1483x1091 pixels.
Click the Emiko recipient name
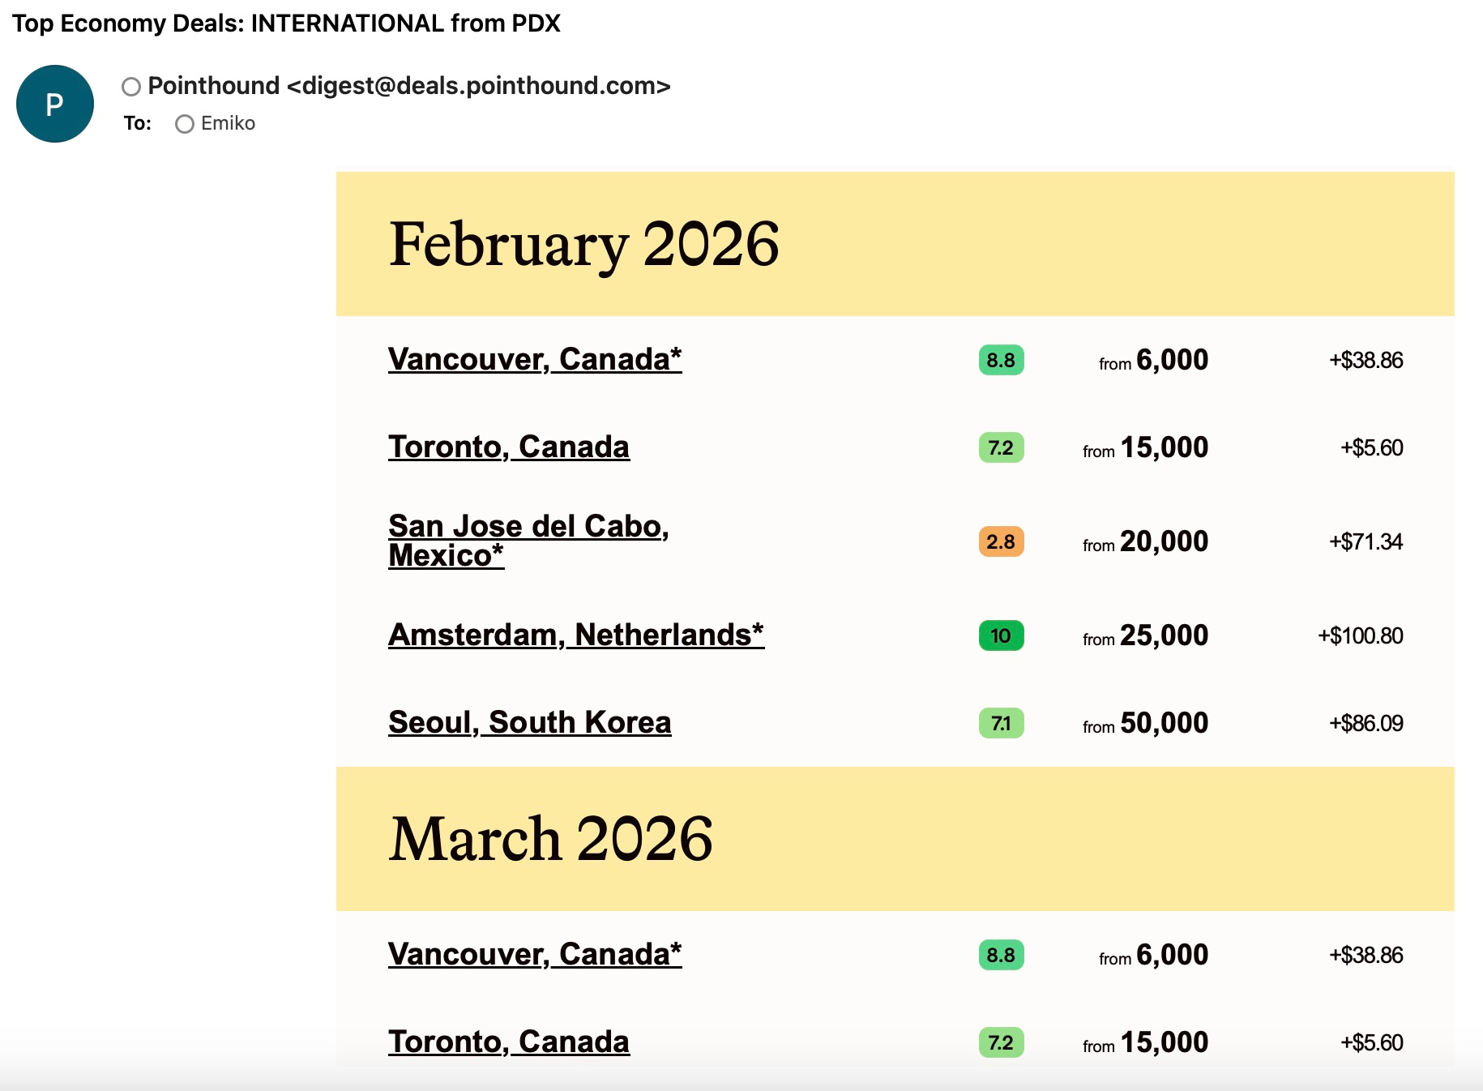click(228, 123)
